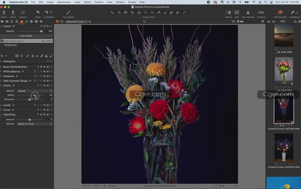The height and width of the screenshot is (189, 301).
Task: Add a new layer with plus icon
Action: click(x=2, y=56)
